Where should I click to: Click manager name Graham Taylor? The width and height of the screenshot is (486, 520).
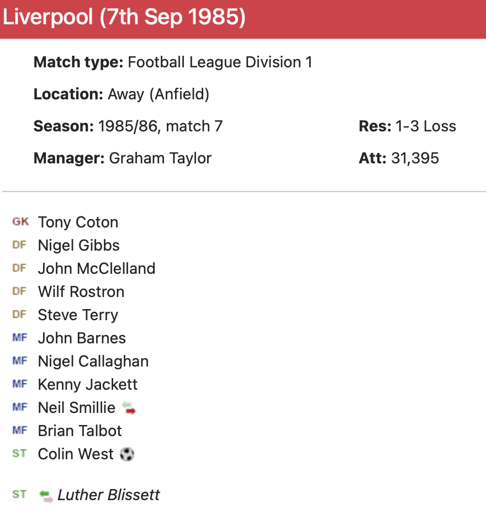click(x=160, y=158)
